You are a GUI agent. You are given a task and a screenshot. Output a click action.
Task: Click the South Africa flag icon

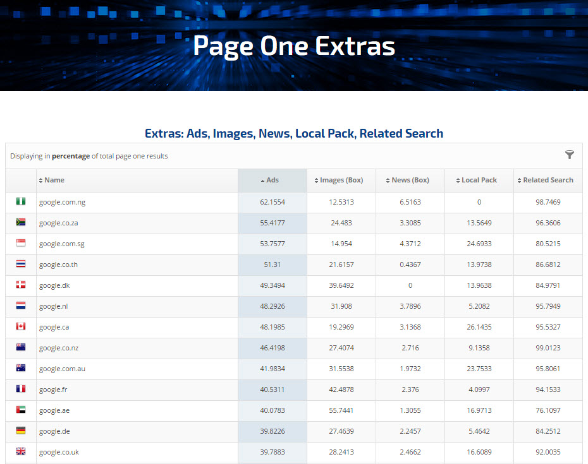tap(21, 223)
